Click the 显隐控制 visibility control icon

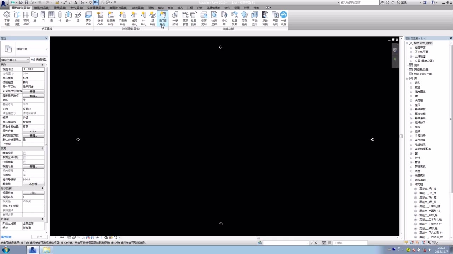(245, 18)
